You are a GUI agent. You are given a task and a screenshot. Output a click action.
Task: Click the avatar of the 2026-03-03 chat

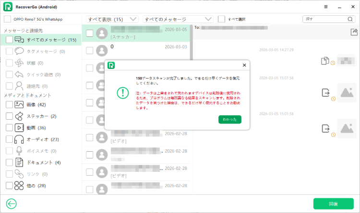point(102,51)
